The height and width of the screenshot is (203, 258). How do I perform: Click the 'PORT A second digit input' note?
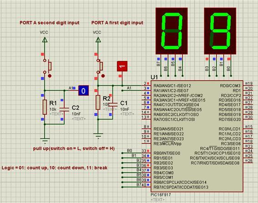coord(50,23)
